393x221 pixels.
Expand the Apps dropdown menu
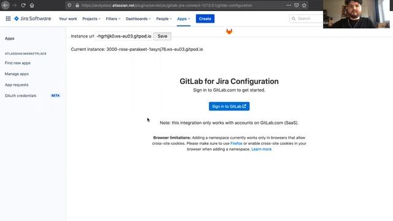[184, 19]
